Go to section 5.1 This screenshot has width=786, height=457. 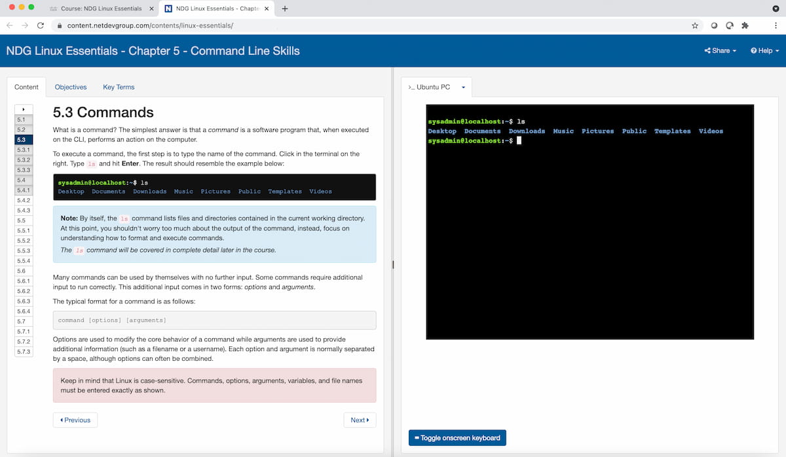coord(23,120)
